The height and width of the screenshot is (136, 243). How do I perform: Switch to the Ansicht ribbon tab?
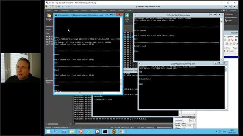click(x=84, y=11)
